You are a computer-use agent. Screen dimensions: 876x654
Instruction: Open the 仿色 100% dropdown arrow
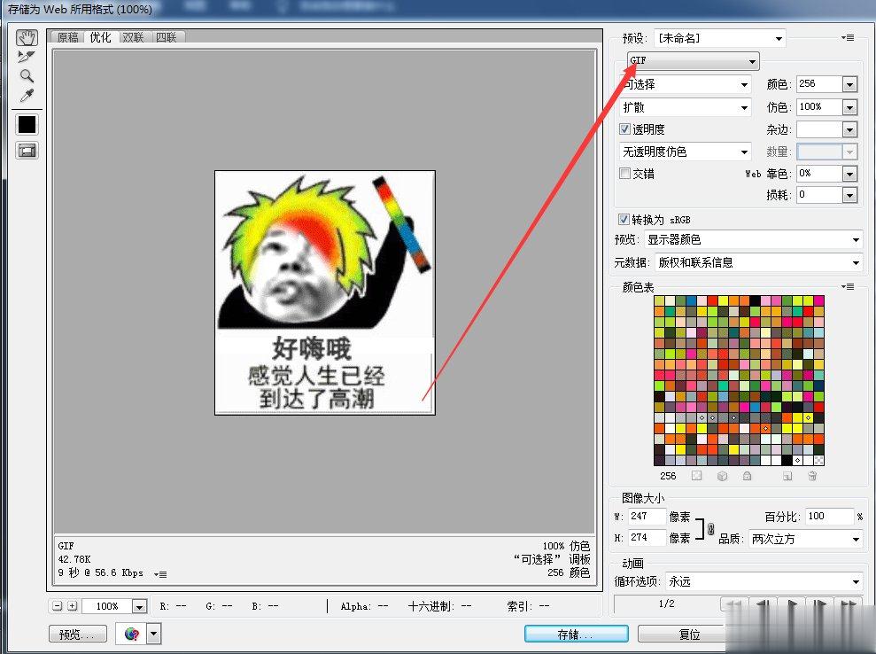(849, 107)
